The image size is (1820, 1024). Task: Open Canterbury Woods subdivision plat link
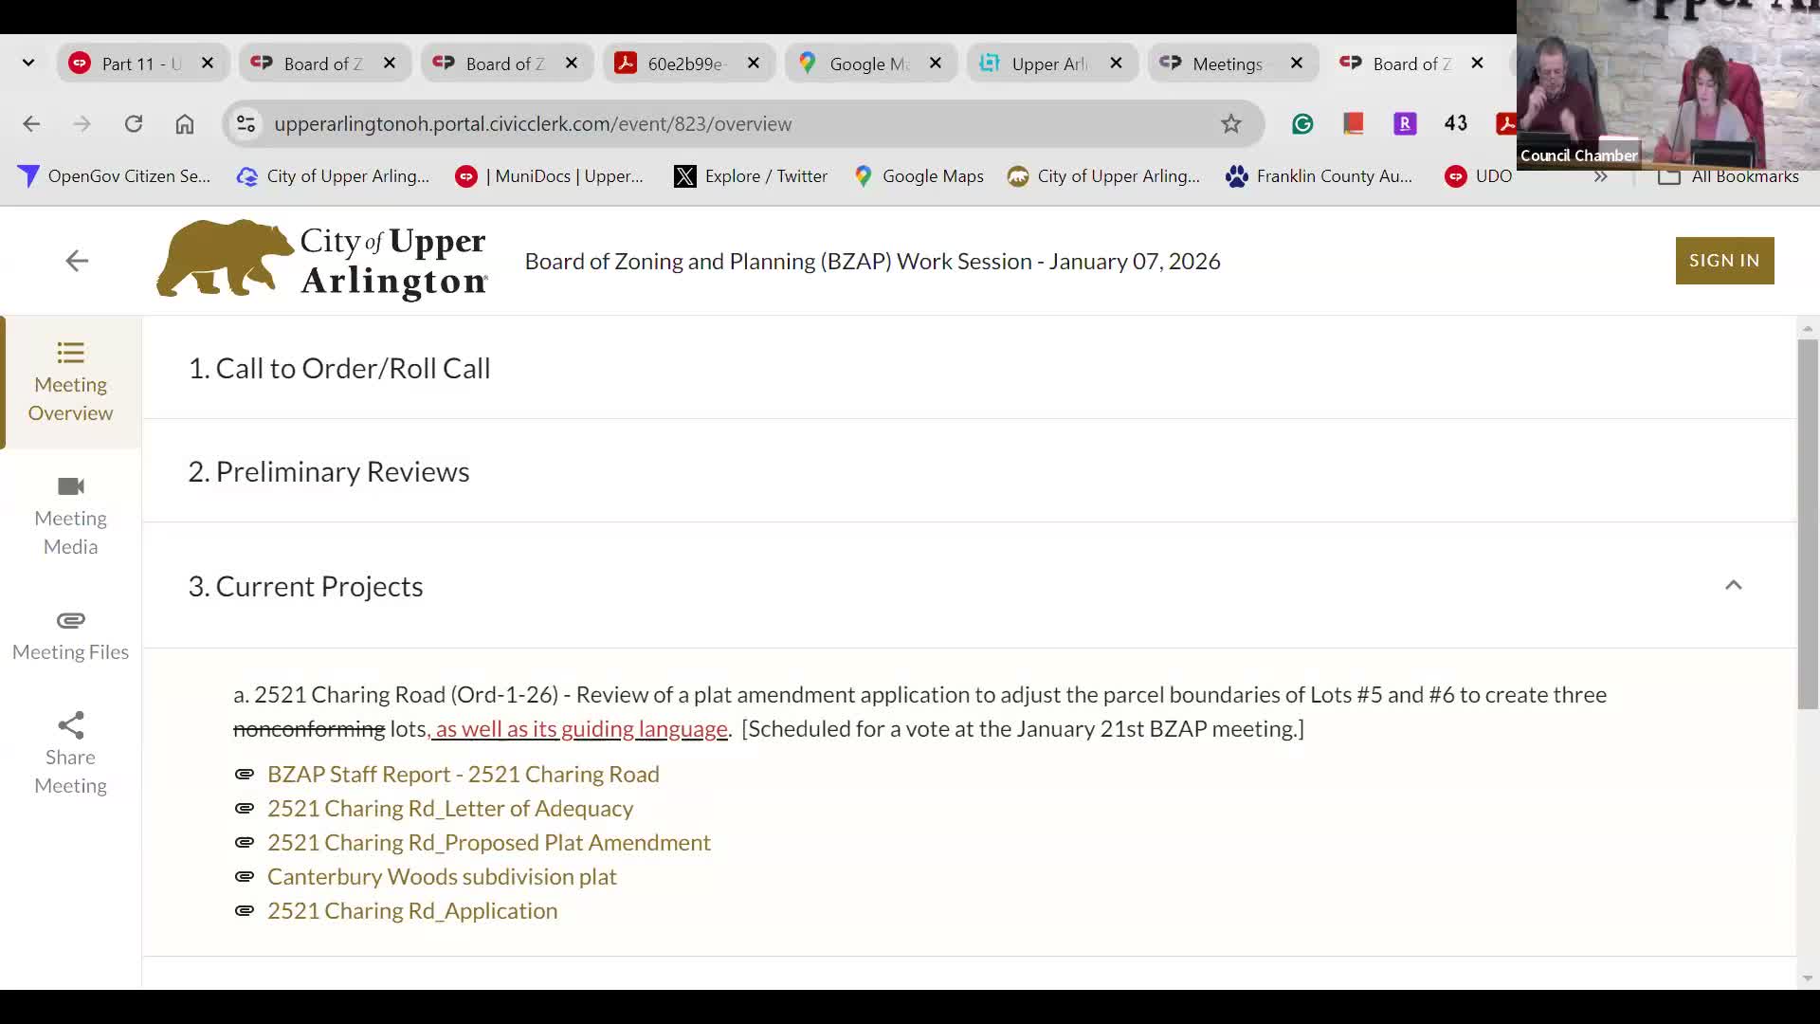click(442, 876)
